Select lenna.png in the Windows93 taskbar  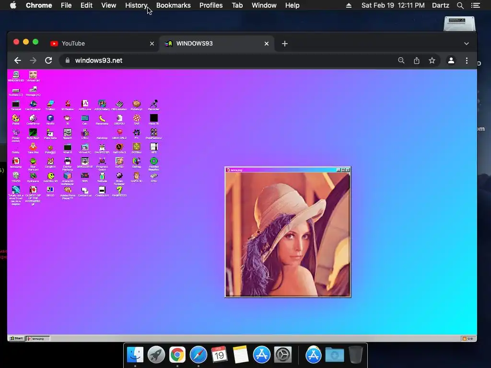pyautogui.click(x=37, y=338)
